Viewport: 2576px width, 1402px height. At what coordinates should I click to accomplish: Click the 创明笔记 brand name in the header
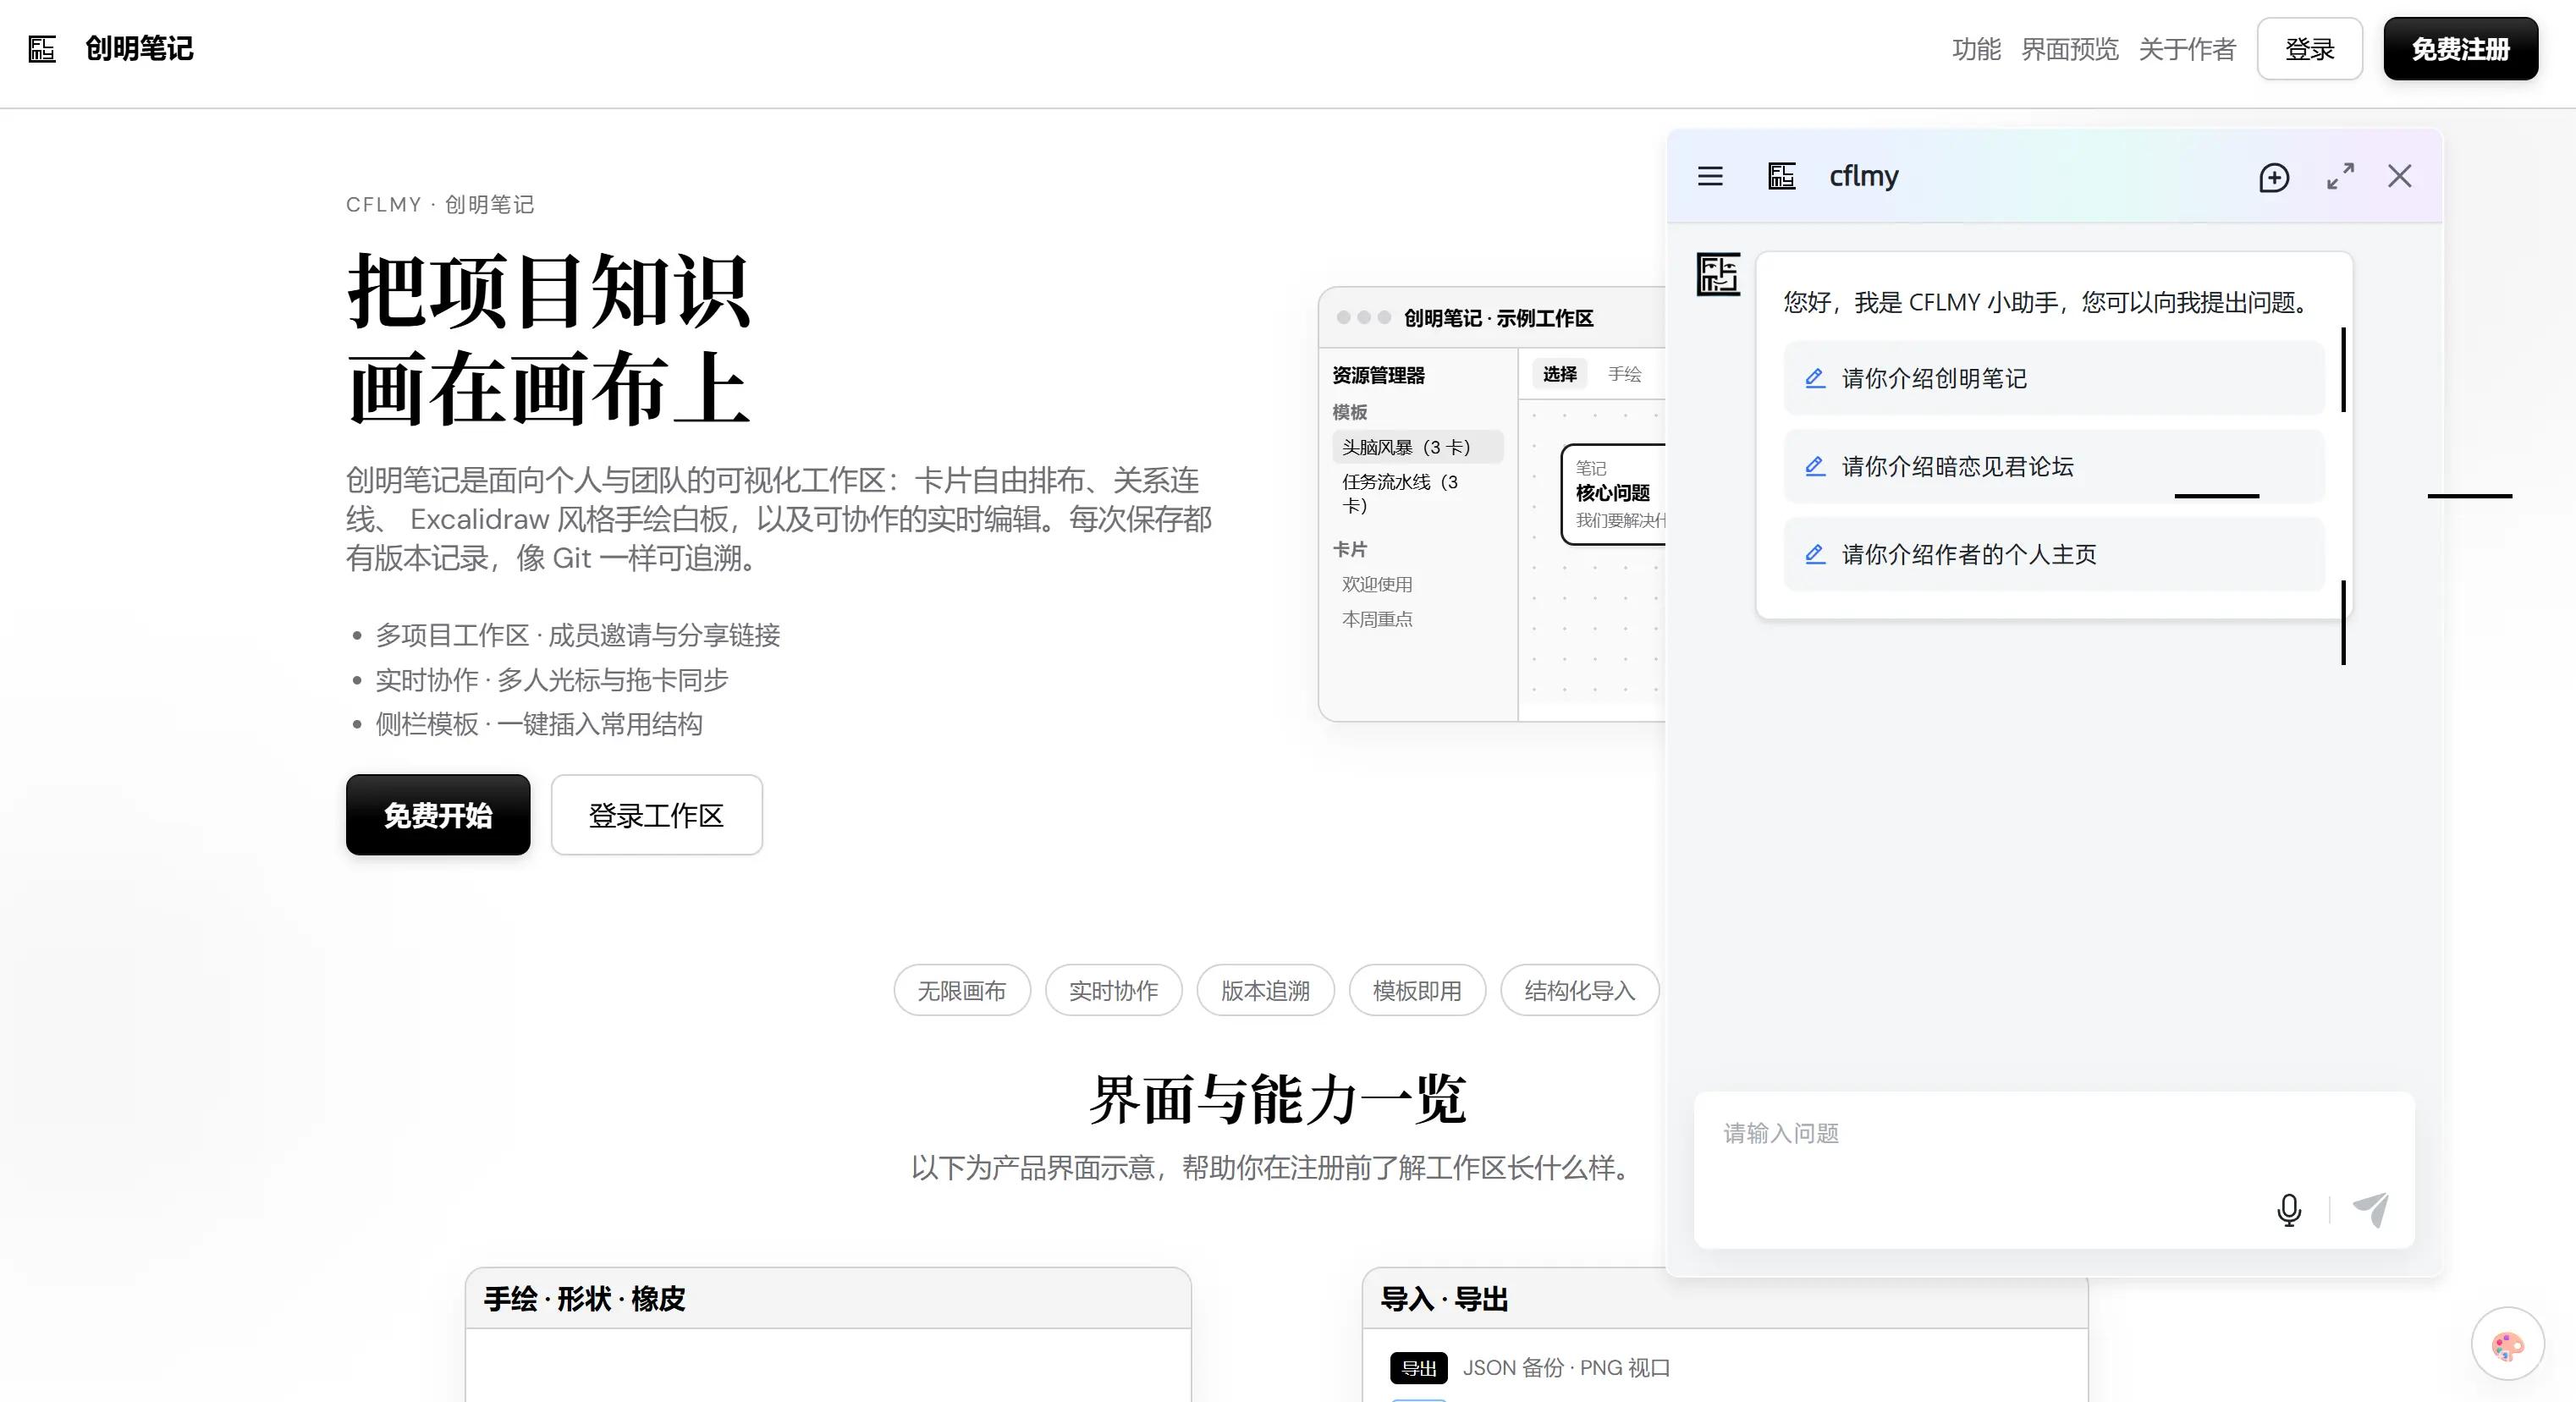pyautogui.click(x=139, y=48)
